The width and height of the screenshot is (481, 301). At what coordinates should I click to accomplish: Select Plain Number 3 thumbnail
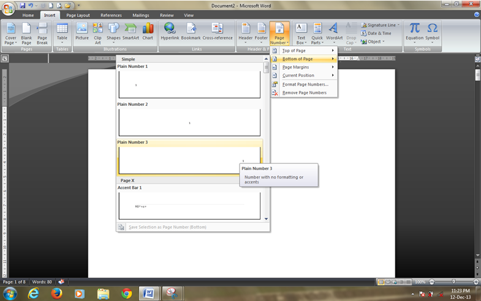point(189,160)
